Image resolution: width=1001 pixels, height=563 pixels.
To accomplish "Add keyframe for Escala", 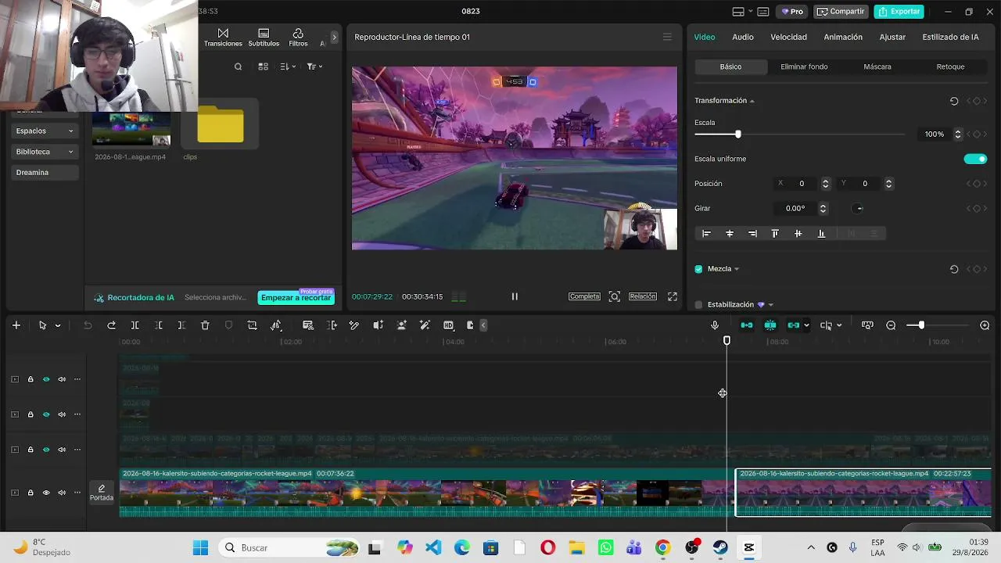I will [976, 134].
